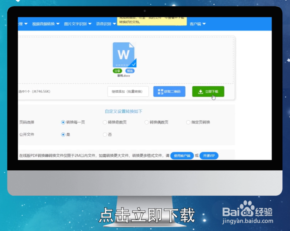Expand the 语音识别 dropdown menu

106,24
